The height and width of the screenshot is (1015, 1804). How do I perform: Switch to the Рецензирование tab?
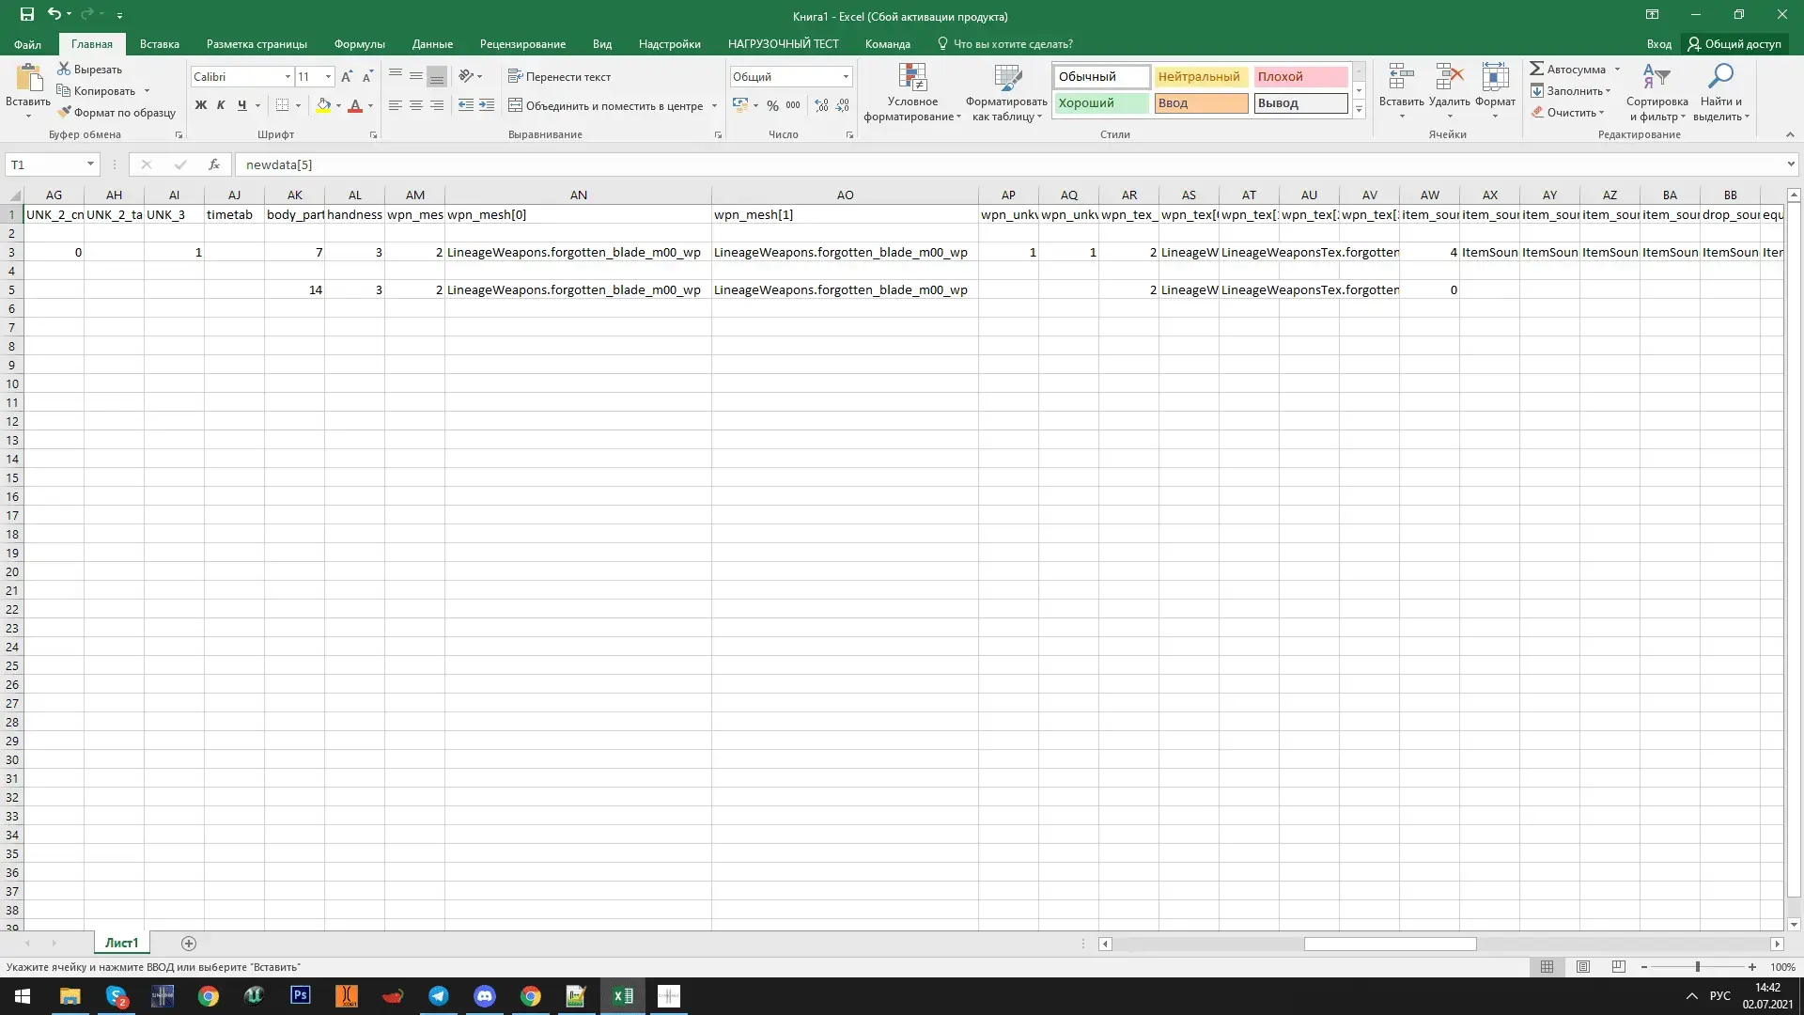[522, 44]
